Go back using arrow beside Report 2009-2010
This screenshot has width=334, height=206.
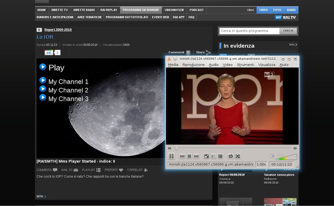39,30
